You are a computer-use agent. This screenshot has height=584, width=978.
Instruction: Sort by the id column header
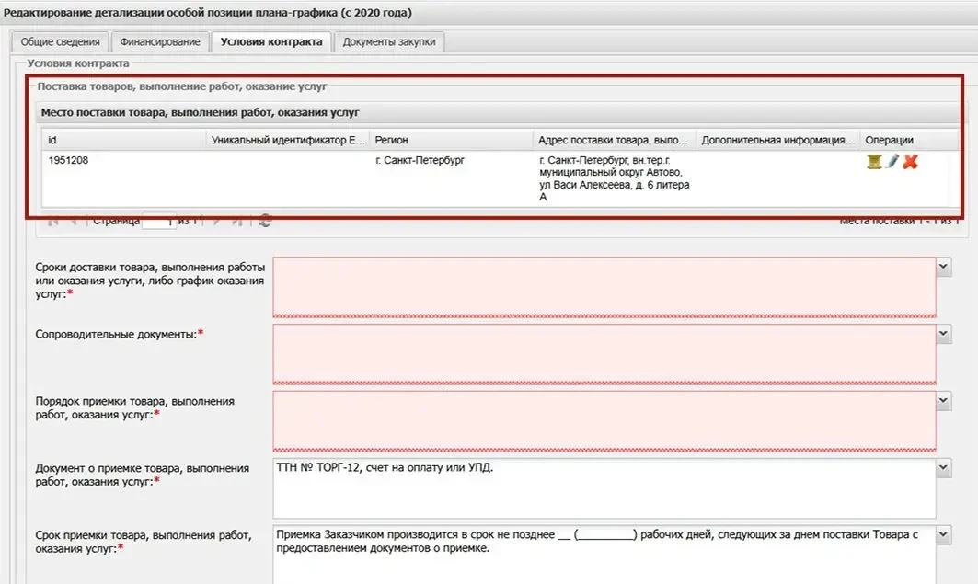tap(123, 140)
